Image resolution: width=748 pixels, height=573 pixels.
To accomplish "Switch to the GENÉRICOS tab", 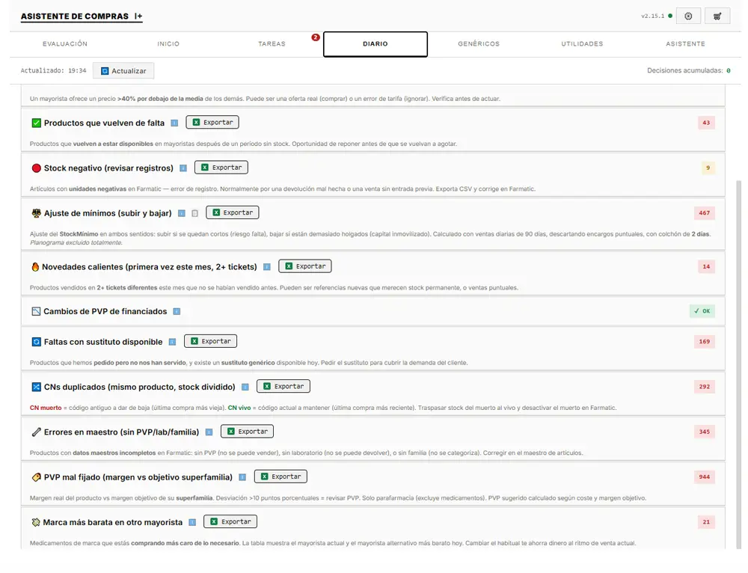I will (x=479, y=44).
